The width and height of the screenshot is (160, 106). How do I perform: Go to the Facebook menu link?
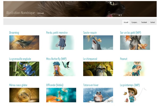(x=144, y=22)
